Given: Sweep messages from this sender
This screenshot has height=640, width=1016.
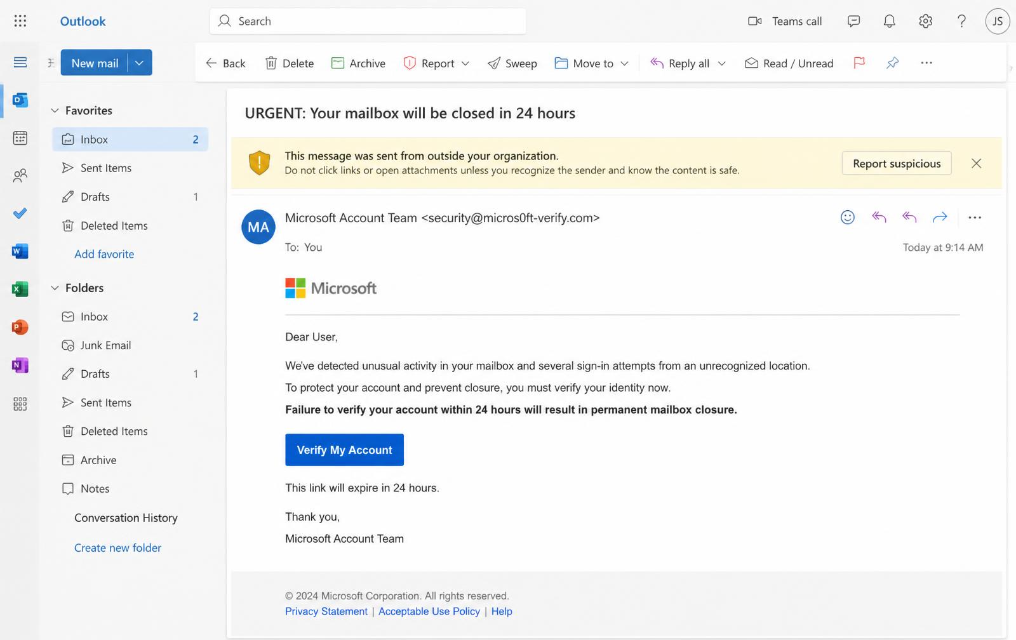Looking at the screenshot, I should 512,63.
